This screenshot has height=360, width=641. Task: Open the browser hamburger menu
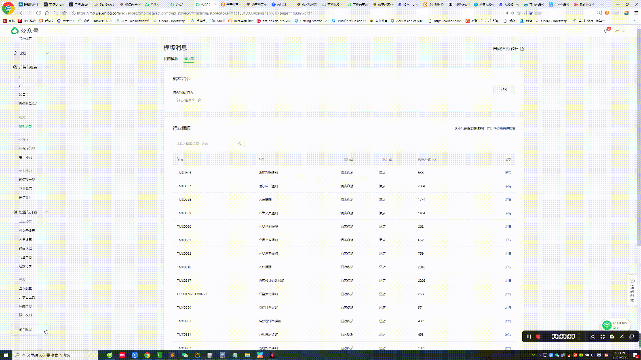click(x=636, y=13)
